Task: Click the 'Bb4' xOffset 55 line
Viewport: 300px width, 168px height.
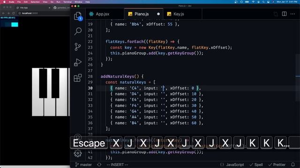Action: (x=145, y=24)
